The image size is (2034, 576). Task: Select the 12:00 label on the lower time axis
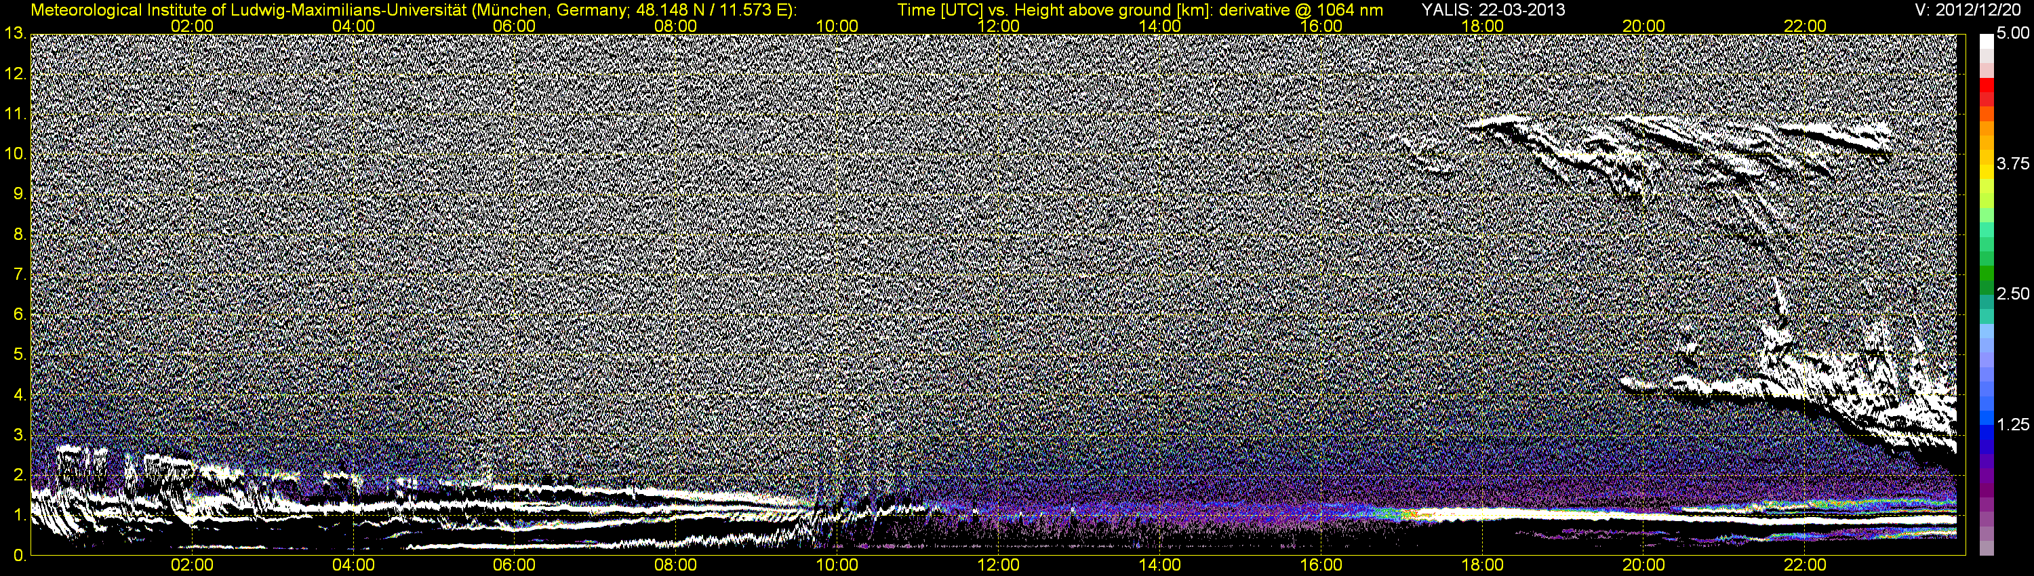pyautogui.click(x=998, y=565)
